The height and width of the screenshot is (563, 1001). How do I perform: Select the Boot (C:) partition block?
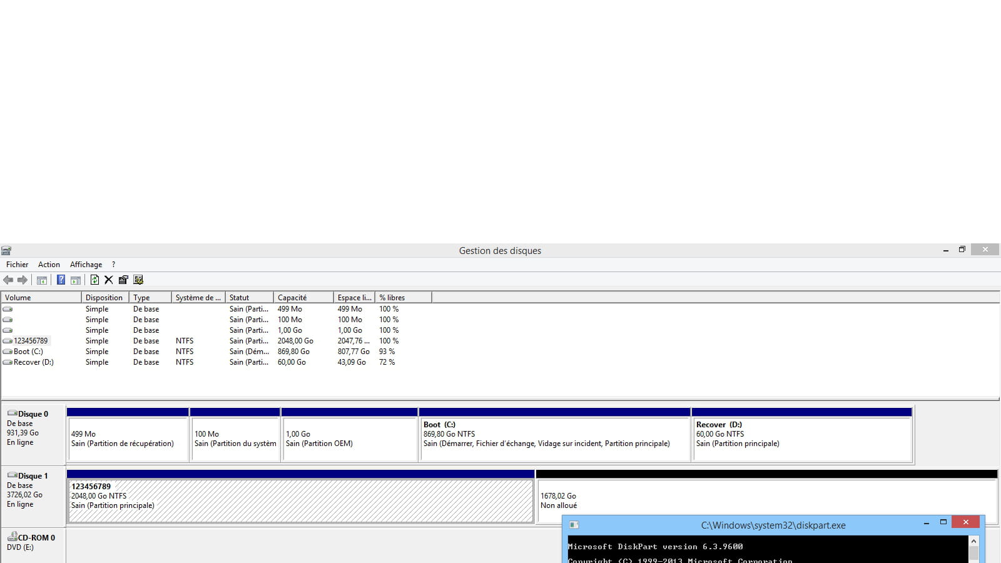[x=555, y=435]
